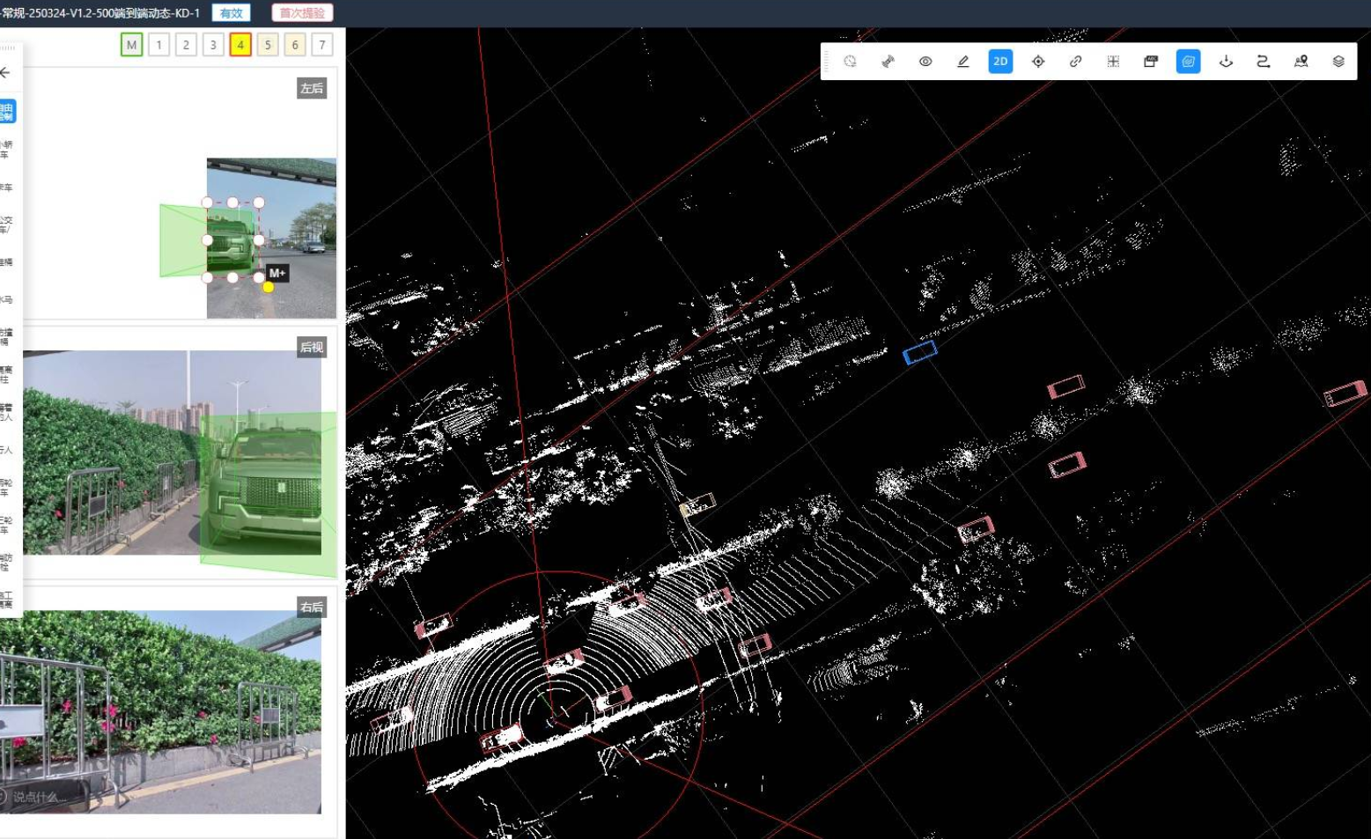Click the 有效 status button
The image size is (1371, 839).
coord(232,13)
